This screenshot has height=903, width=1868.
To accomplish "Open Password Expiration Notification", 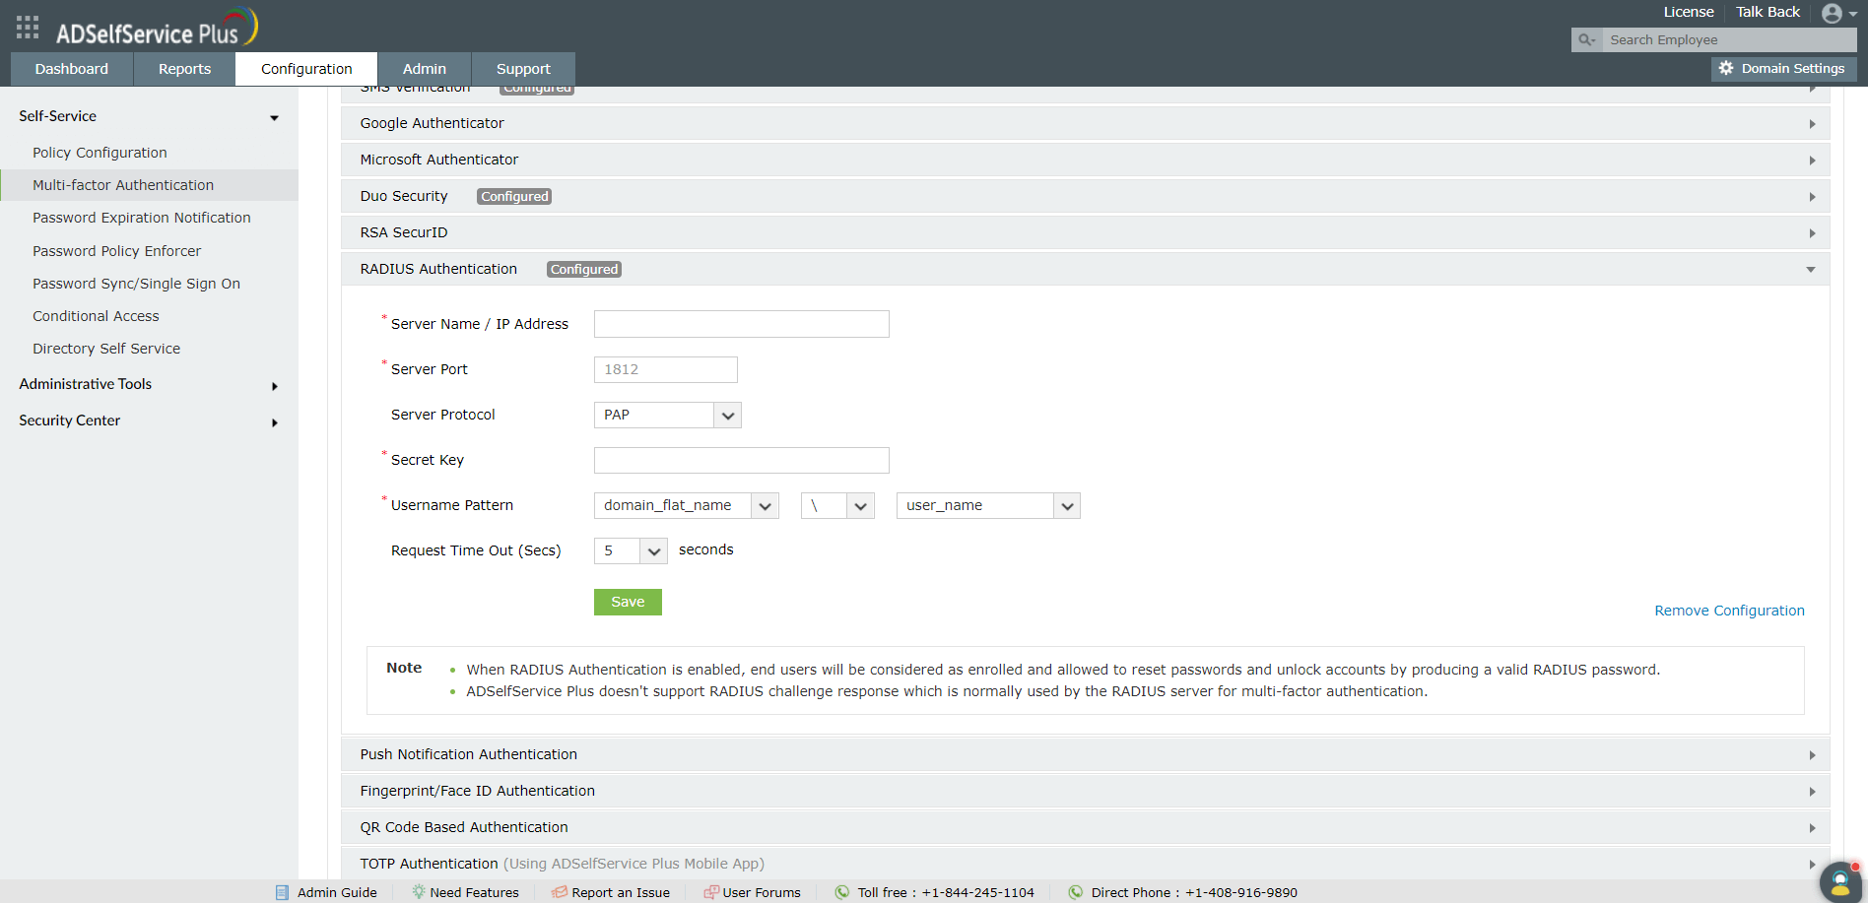I will [x=142, y=218].
